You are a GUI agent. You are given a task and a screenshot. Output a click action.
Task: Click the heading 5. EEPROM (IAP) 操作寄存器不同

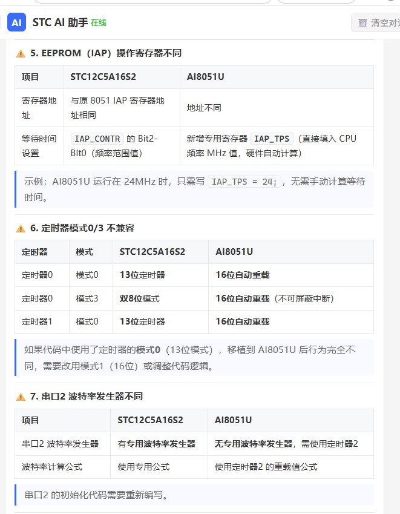click(106, 53)
